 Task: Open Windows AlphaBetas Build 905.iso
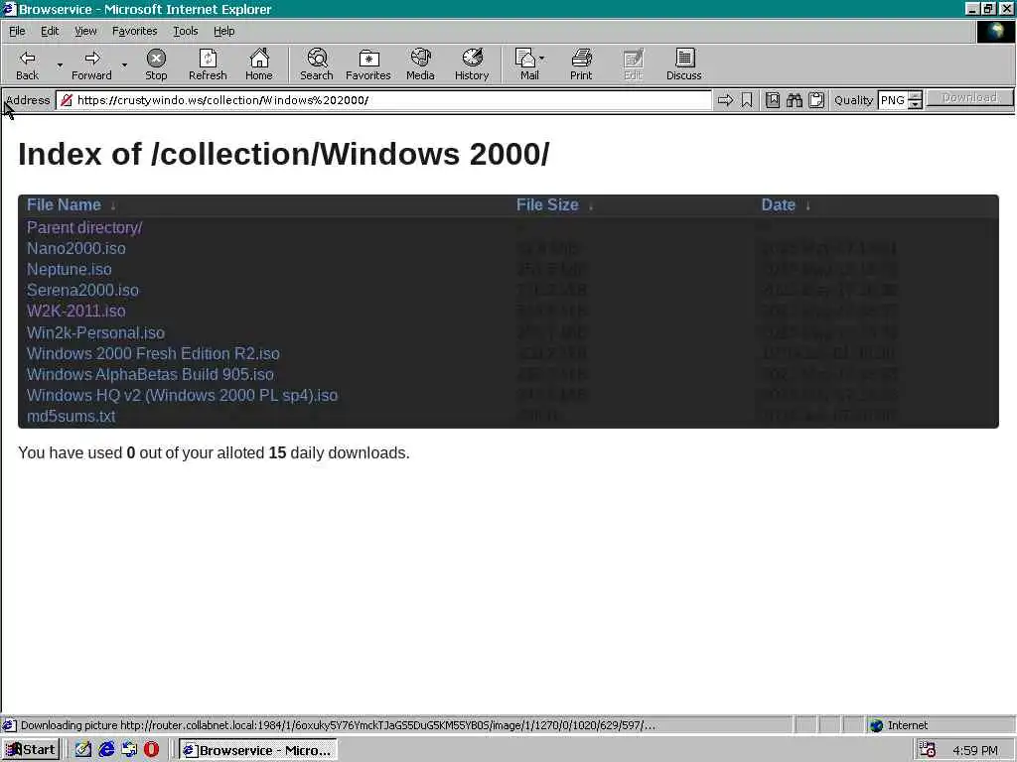150,374
